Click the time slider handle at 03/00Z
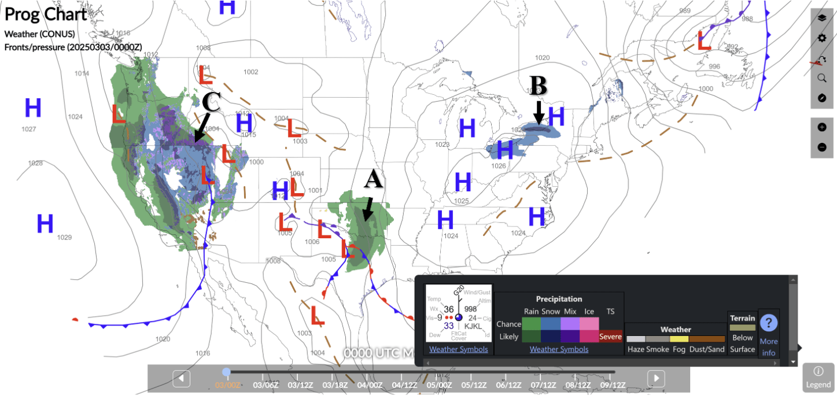837x399 pixels. pyautogui.click(x=227, y=372)
